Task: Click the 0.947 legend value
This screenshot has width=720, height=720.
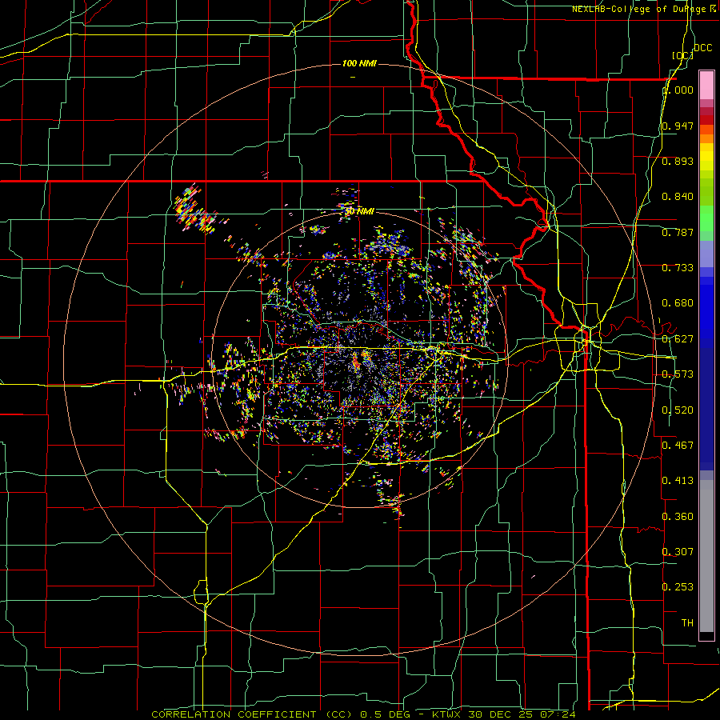Action: [x=678, y=126]
